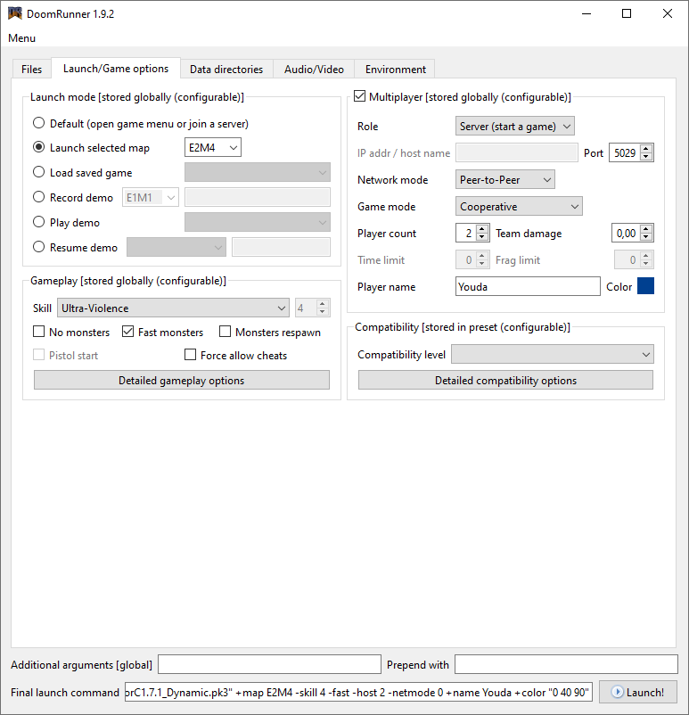689x715 pixels.
Task: Toggle Force allow cheats checkbox
Action: click(190, 355)
